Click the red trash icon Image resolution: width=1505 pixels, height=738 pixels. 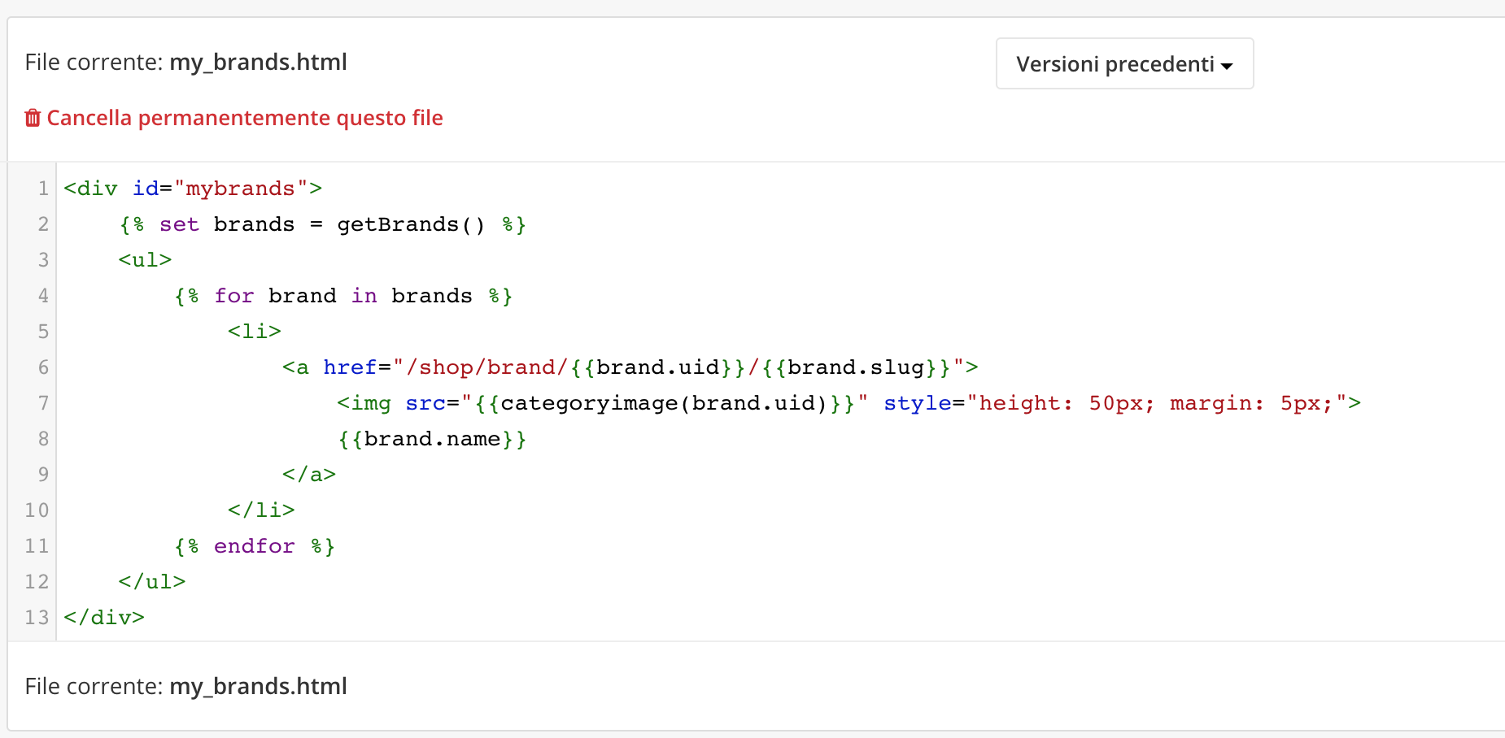[33, 119]
